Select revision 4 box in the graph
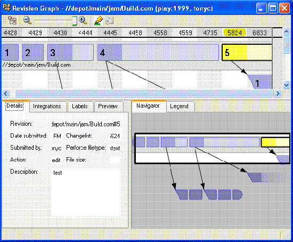 coord(158,53)
